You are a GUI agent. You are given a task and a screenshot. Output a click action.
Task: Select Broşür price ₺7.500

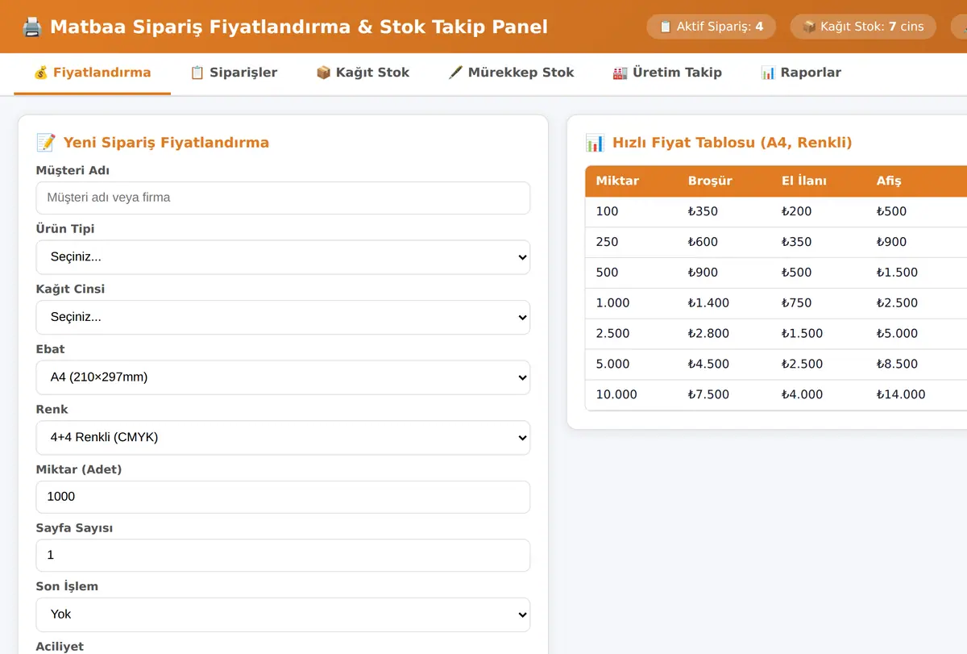708,395
